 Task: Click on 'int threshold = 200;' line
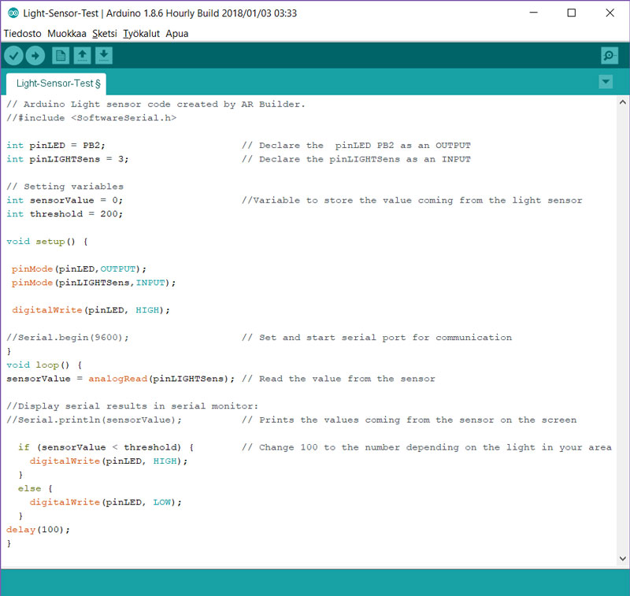click(x=65, y=214)
